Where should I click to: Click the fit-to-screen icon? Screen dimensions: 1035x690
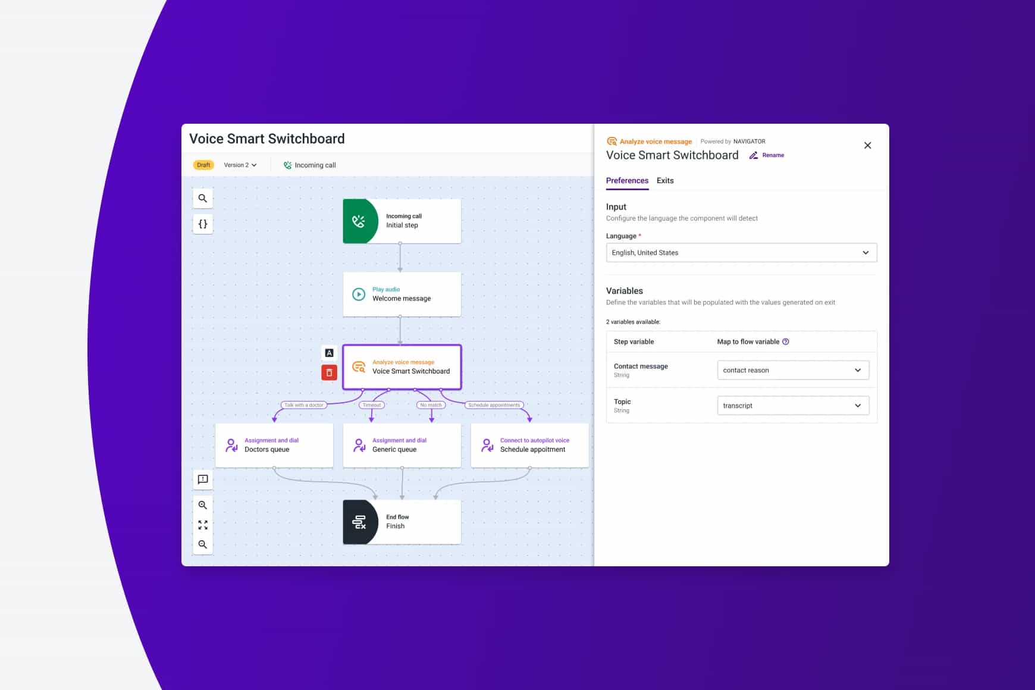pyautogui.click(x=203, y=525)
